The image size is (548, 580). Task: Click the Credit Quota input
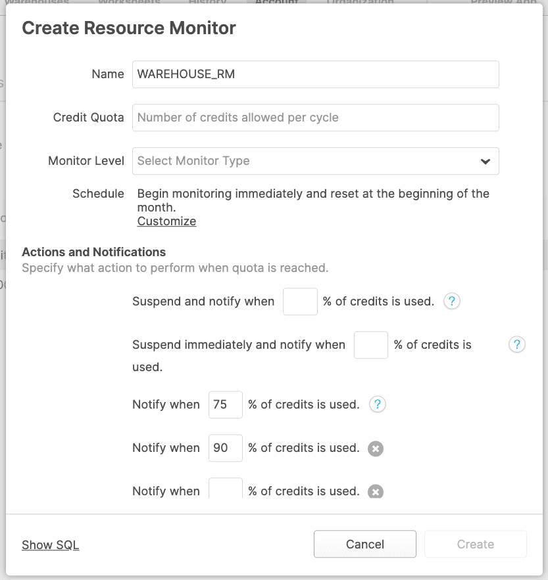[316, 118]
